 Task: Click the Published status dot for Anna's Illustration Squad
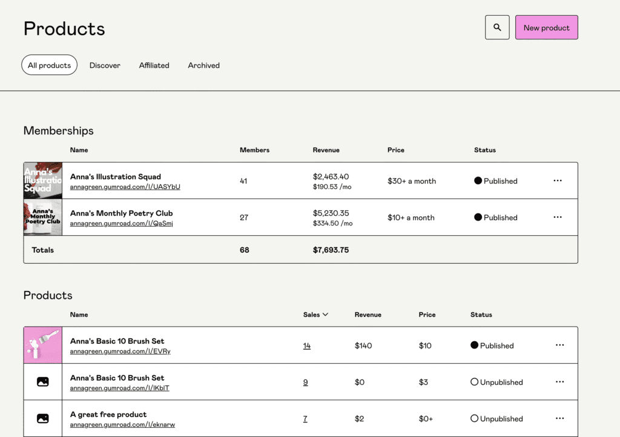tap(477, 180)
